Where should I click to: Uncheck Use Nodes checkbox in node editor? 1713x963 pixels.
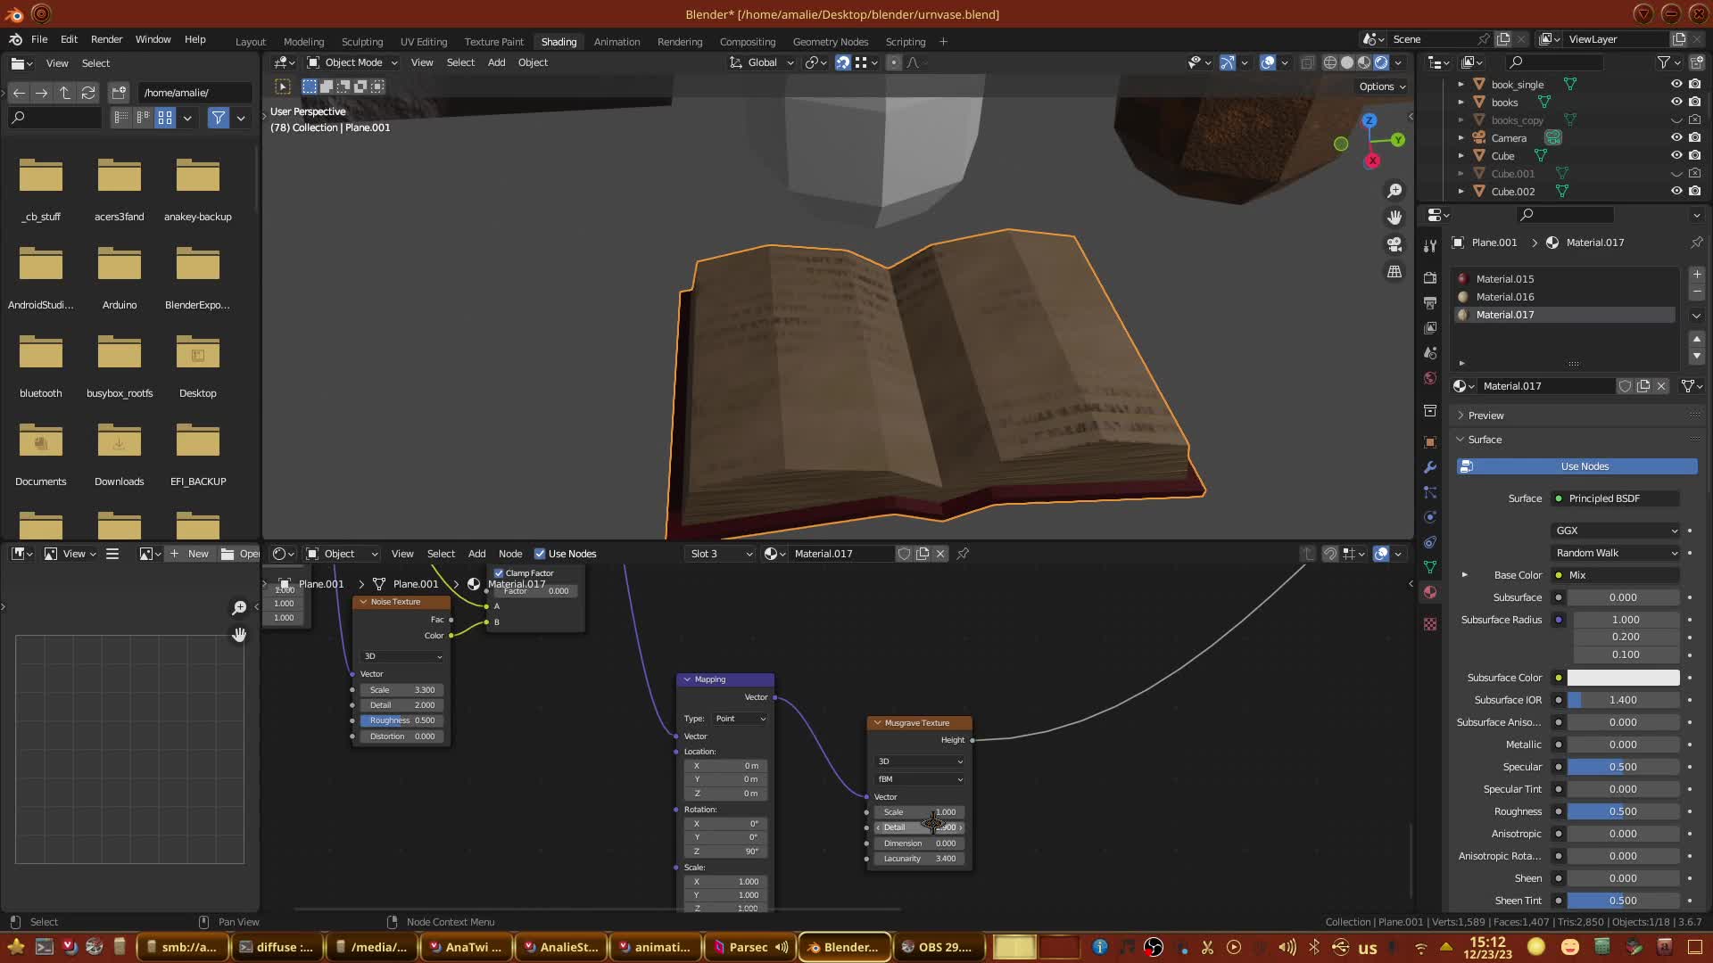click(540, 554)
